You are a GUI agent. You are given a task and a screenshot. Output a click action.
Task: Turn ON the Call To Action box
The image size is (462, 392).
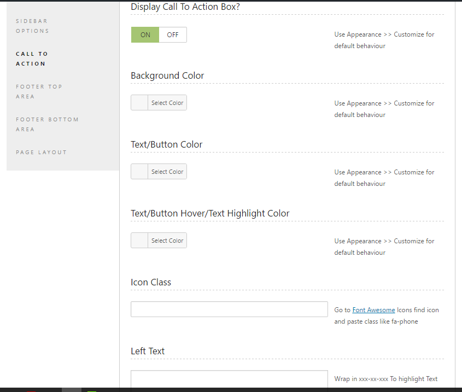(x=145, y=35)
